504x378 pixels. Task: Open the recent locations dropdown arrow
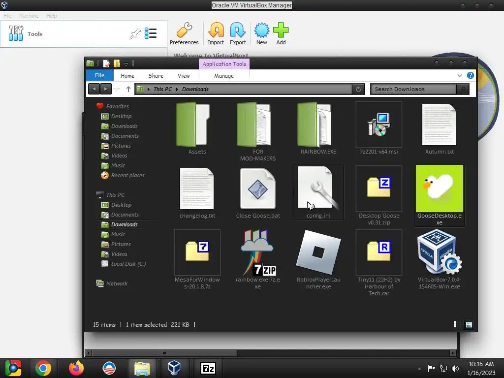click(117, 89)
